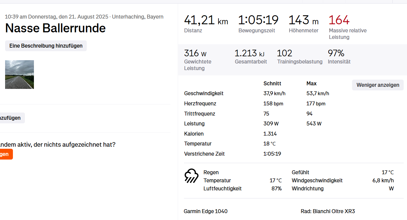Image resolution: width=407 pixels, height=220 pixels.
Task: Collapse stats with "Weniger anzeigen"
Action: [378, 85]
